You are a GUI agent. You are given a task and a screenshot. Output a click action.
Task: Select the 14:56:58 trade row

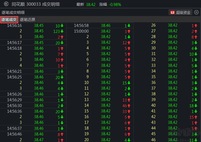point(81,26)
